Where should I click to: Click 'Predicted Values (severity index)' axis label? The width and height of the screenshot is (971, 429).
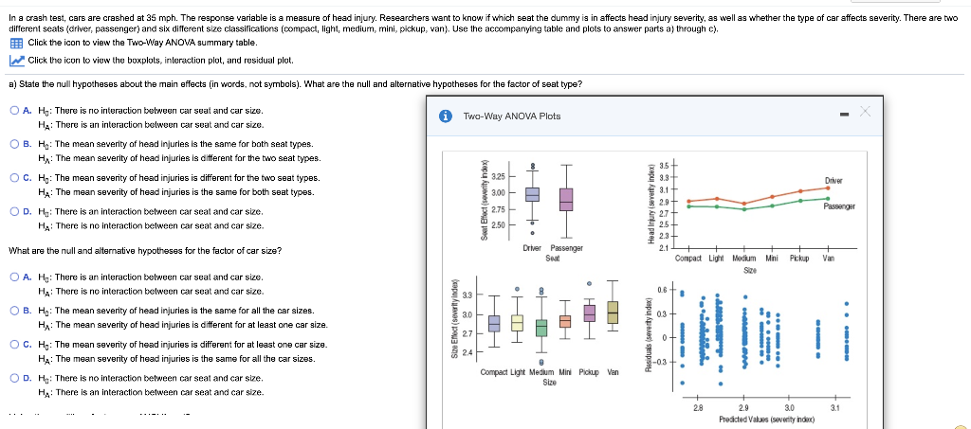(766, 420)
